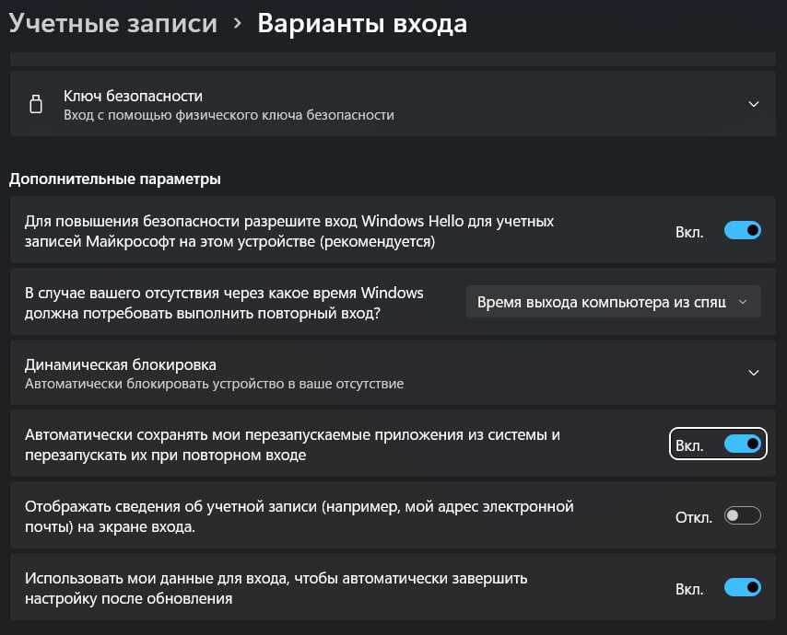Screen dimensions: 787x635
Task: Enable showing account details on sign-in screen
Action: point(742,516)
